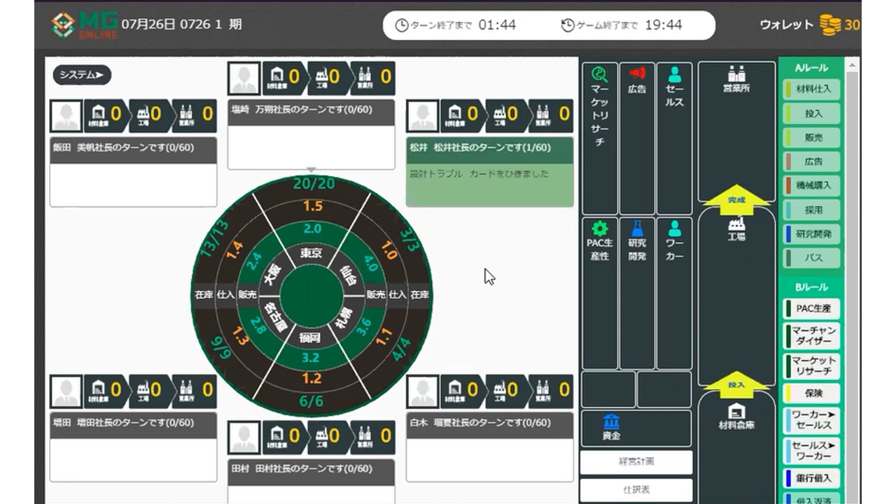Click the yellow 投入 arrow
Screen dimensions: 896x504
click(736, 385)
